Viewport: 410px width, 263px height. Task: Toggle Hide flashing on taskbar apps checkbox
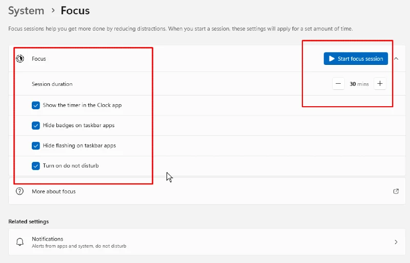[36, 146]
